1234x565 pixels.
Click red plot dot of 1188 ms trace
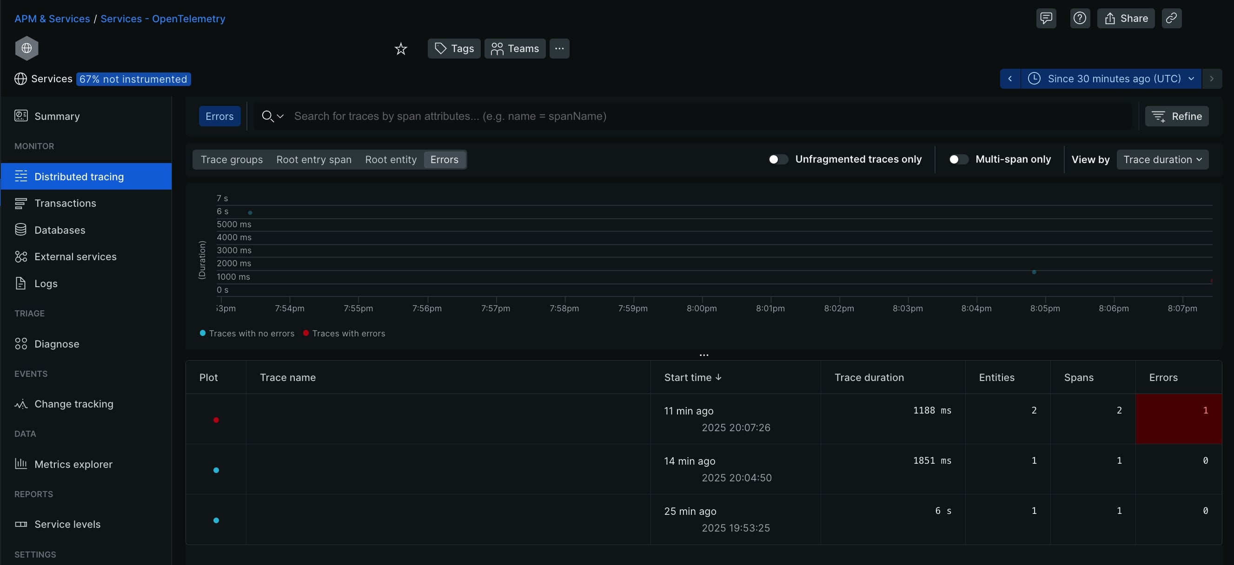point(216,420)
